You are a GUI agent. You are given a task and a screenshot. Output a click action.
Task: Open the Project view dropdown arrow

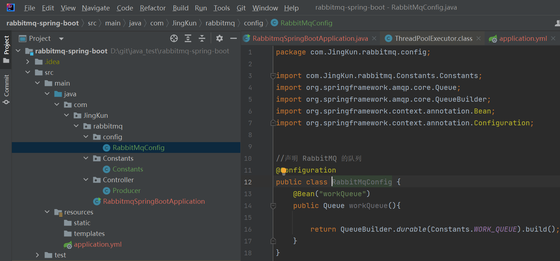(x=61, y=39)
